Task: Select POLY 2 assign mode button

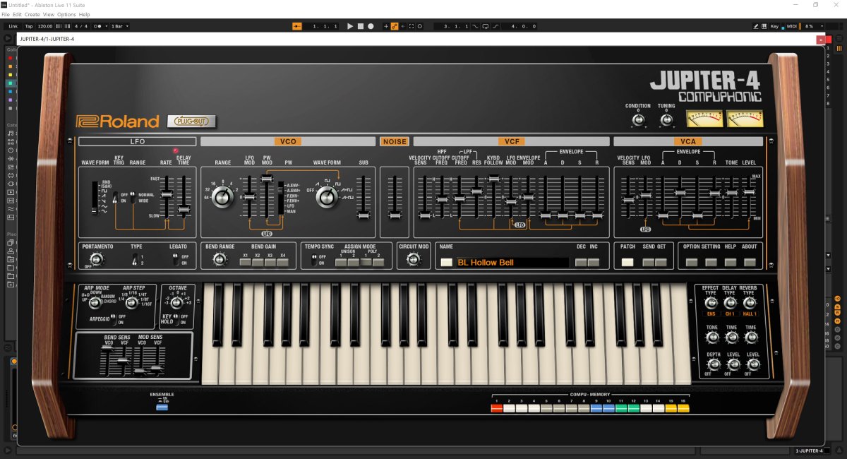Action: (x=379, y=262)
